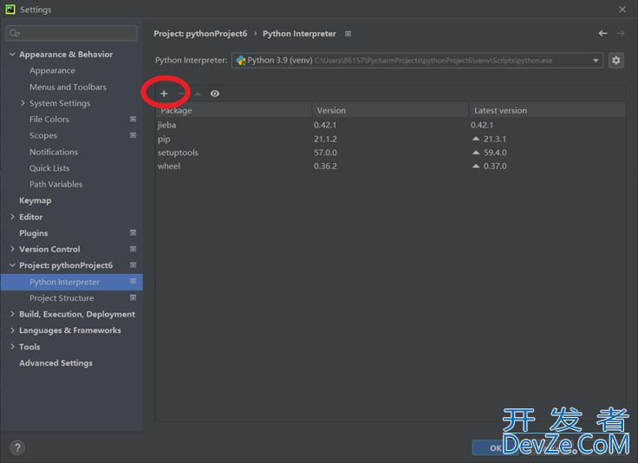638x463 pixels.
Task: Select the Quick Lists settings item
Action: (49, 168)
